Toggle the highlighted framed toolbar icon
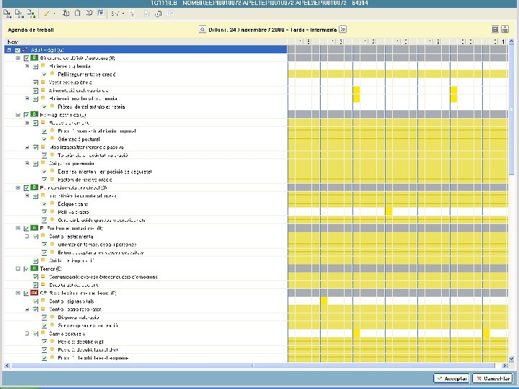Image resolution: width=519 pixels, height=389 pixels. pyautogui.click(x=101, y=13)
